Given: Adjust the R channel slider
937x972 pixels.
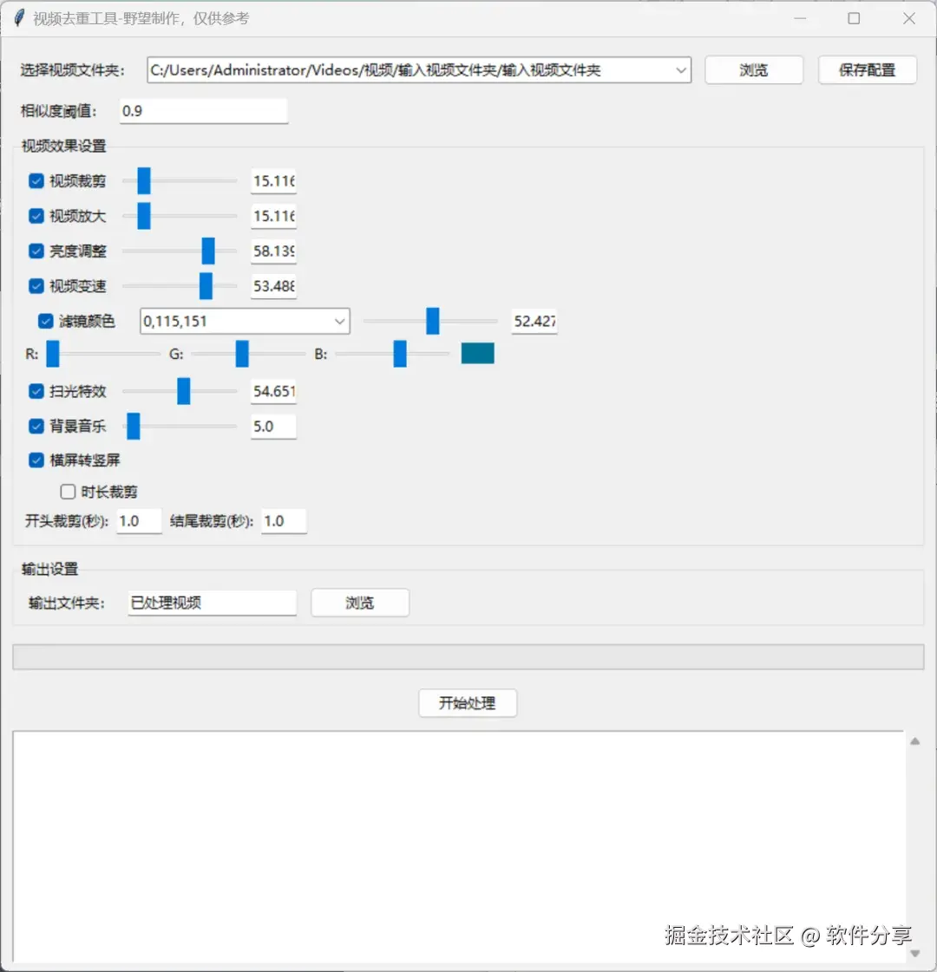Looking at the screenshot, I should tap(54, 354).
